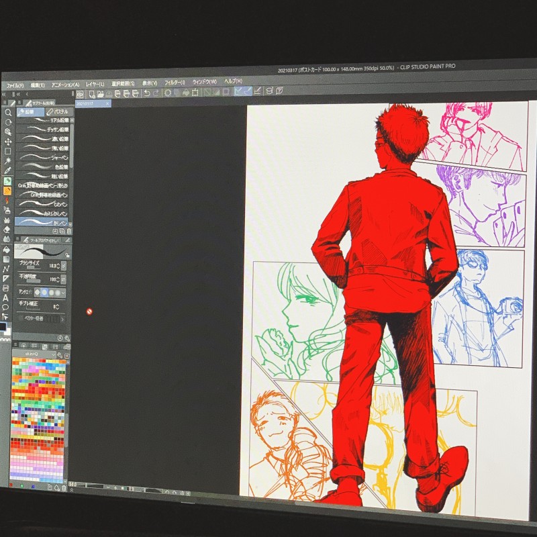
Task: Select the Eraser tool
Action: click(x=7, y=230)
